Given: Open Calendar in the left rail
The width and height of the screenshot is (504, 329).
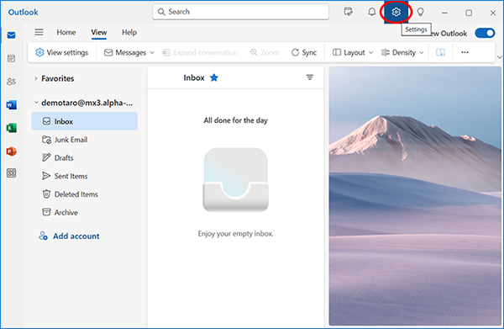Looking at the screenshot, I should 11,58.
